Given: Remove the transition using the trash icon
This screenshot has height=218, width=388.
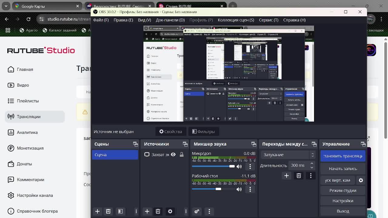Looking at the screenshot, I should [299, 176].
